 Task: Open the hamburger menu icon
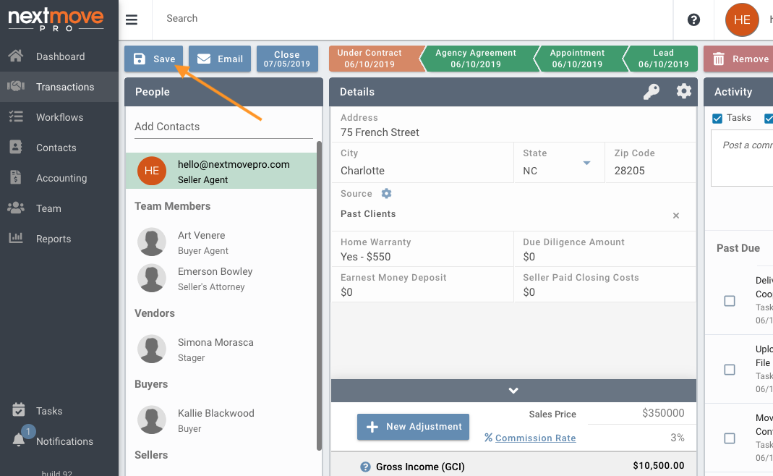pyautogui.click(x=131, y=20)
